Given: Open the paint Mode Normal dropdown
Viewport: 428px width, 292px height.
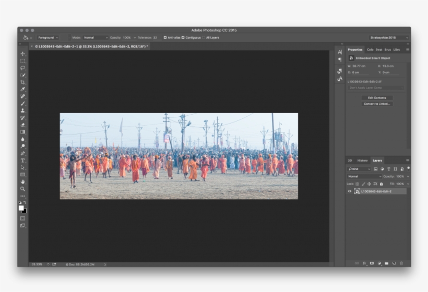Looking at the screenshot, I should coord(96,38).
